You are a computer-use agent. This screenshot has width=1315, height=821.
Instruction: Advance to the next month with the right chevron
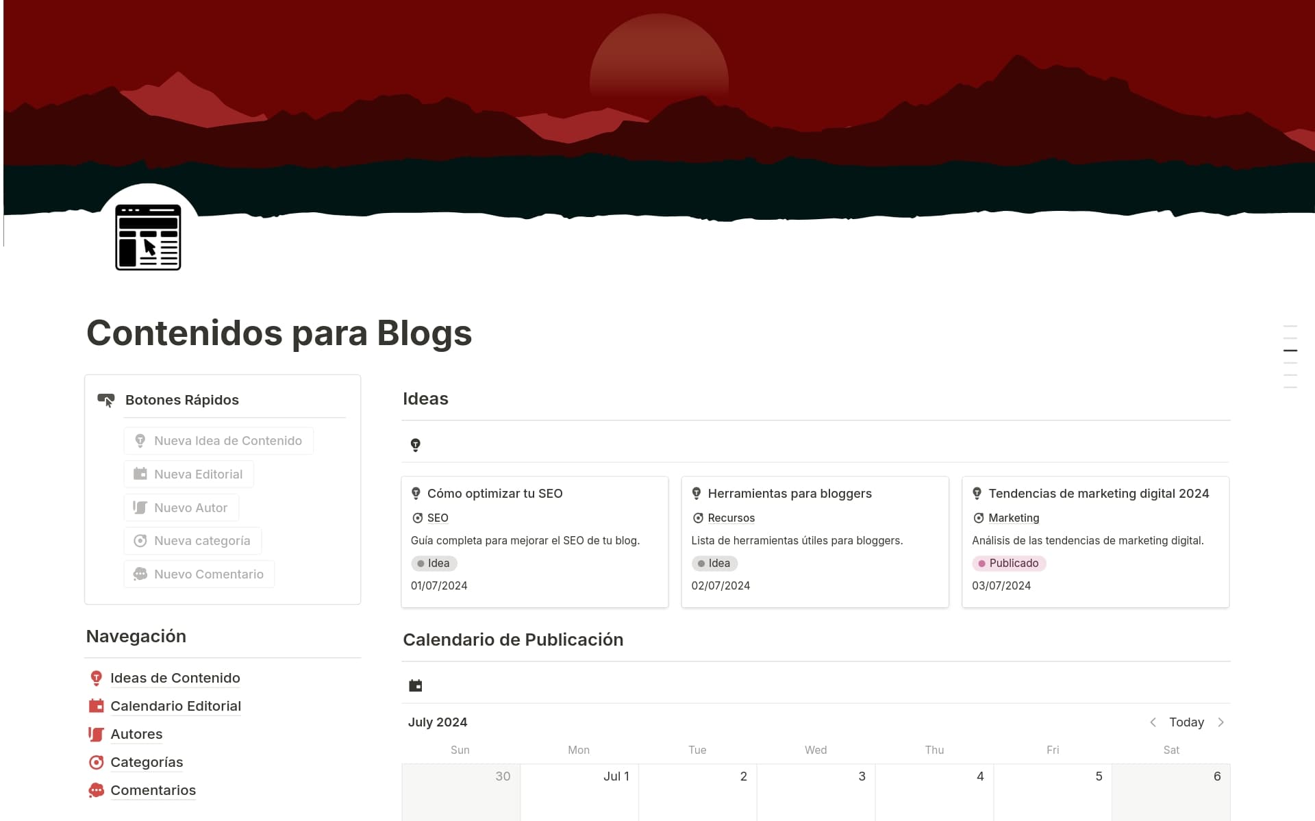coord(1222,722)
